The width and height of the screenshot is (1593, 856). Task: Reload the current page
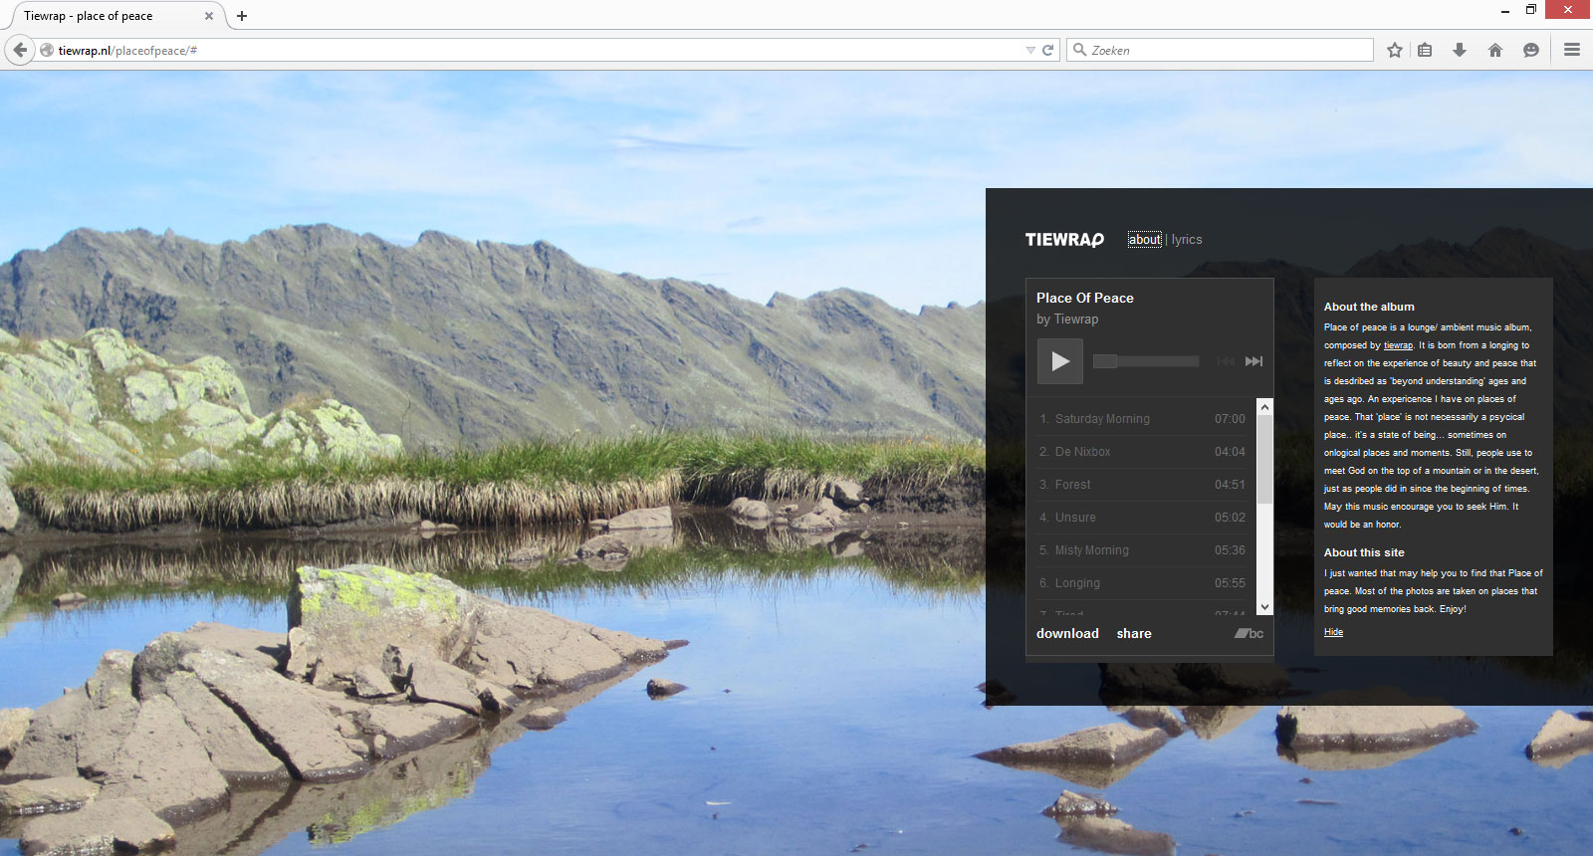click(x=1047, y=50)
